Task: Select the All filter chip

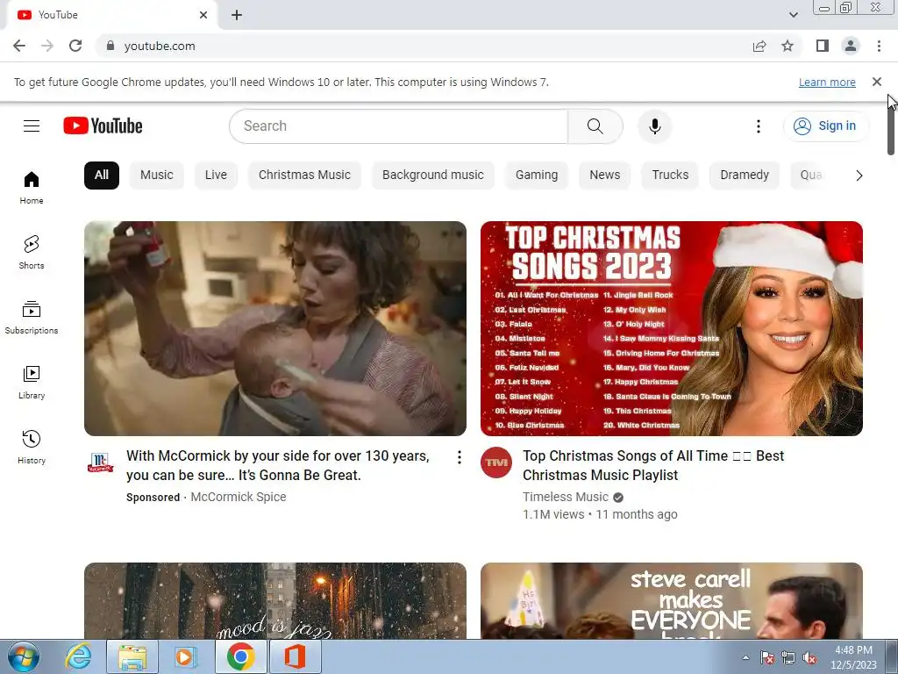Action: [x=102, y=175]
